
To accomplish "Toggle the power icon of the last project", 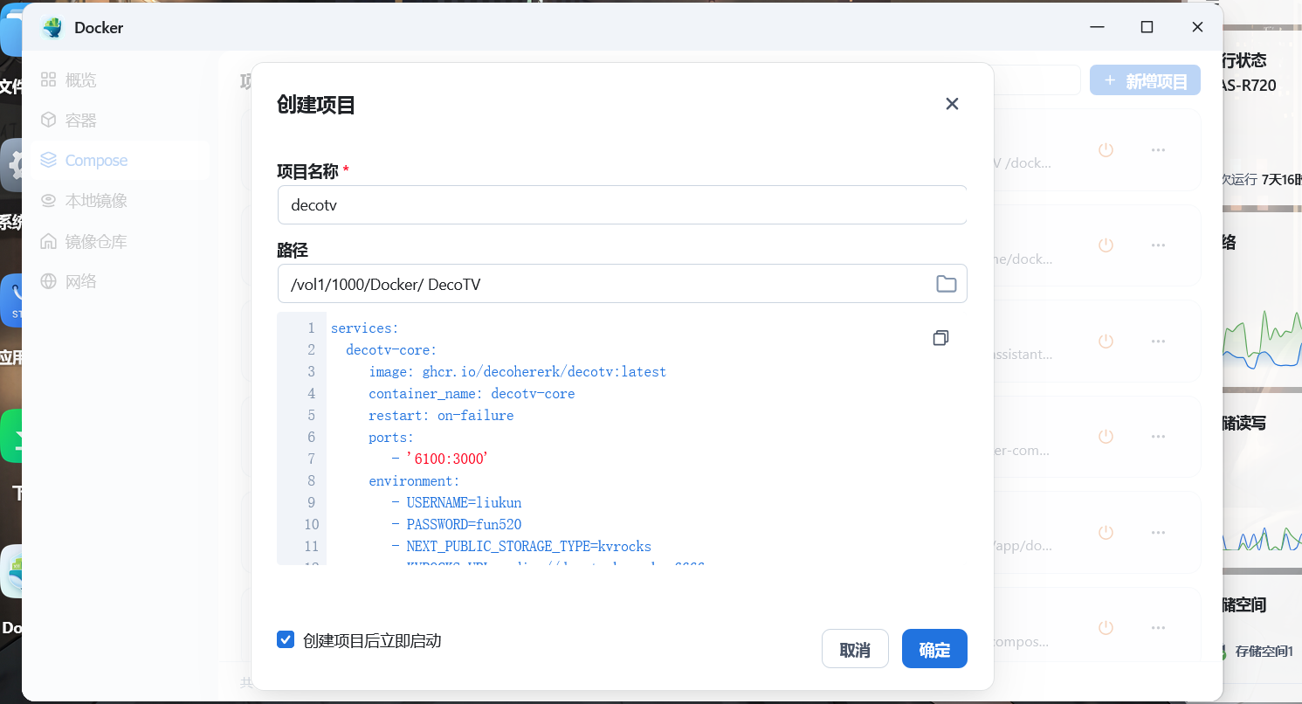I will 1106,627.
